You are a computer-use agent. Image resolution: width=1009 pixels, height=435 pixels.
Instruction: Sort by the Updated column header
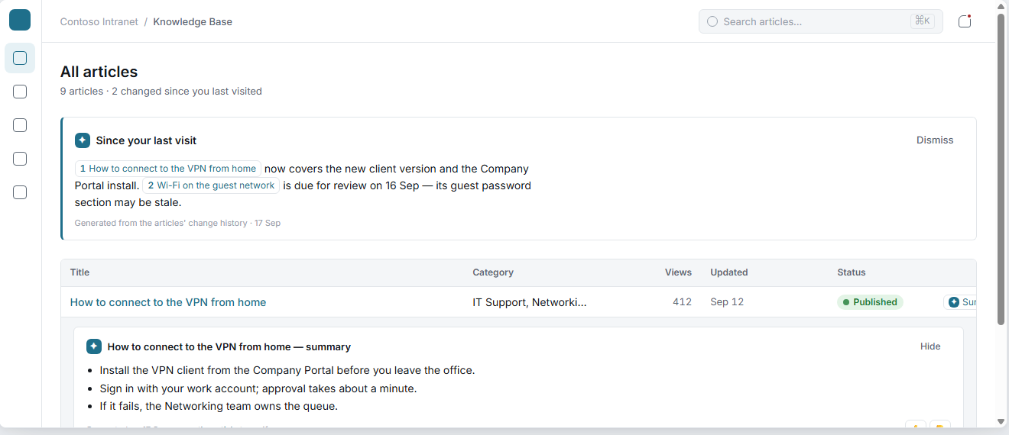coord(729,272)
